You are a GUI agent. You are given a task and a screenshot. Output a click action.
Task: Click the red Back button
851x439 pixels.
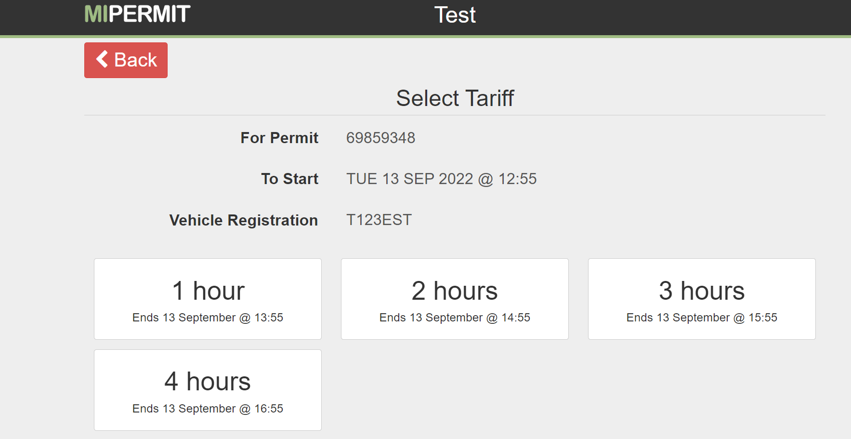pos(126,60)
